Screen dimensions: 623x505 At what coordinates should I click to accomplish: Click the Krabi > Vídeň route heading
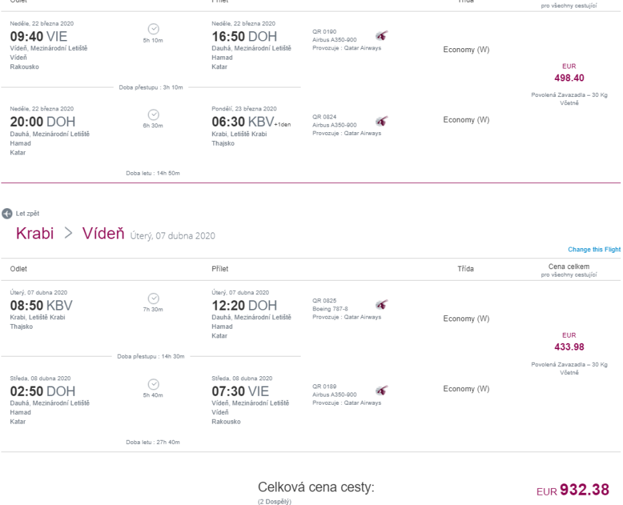pyautogui.click(x=70, y=234)
